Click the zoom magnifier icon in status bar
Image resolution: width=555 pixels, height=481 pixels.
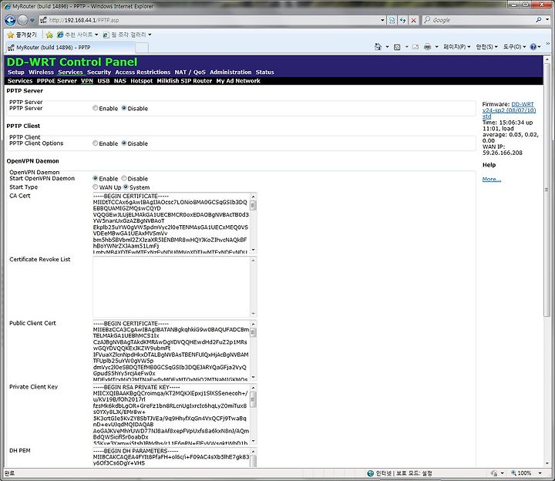pyautogui.click(x=513, y=473)
